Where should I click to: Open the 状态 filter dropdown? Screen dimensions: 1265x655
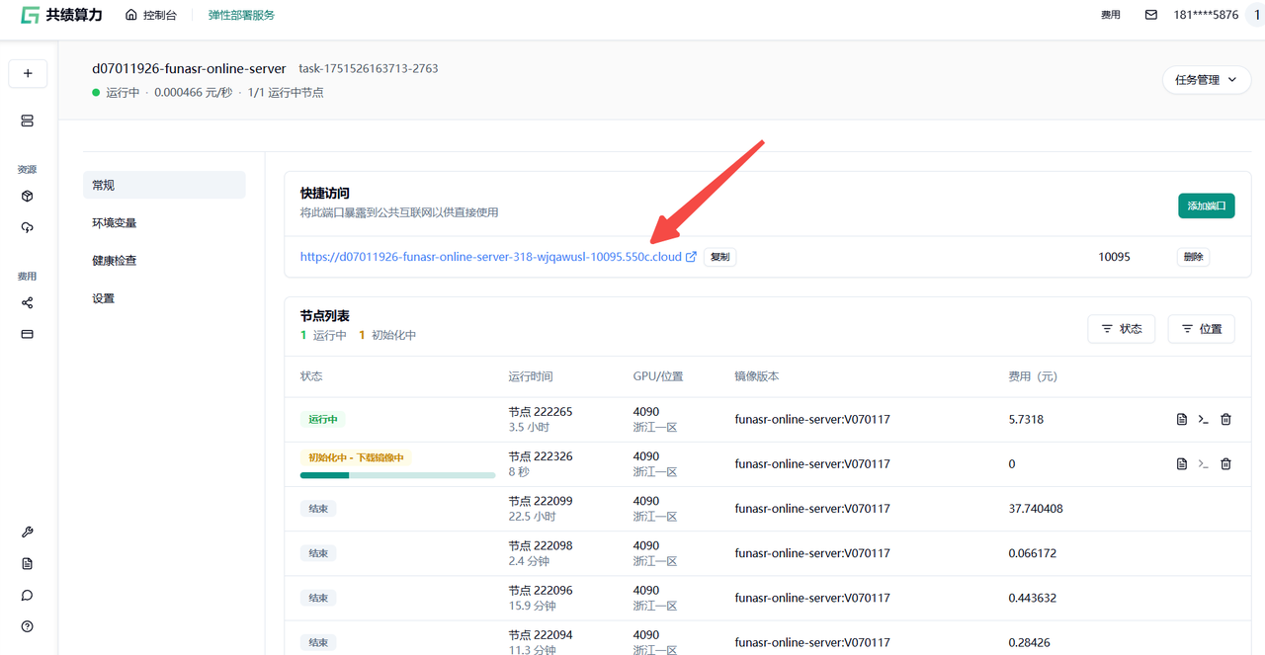tap(1122, 329)
